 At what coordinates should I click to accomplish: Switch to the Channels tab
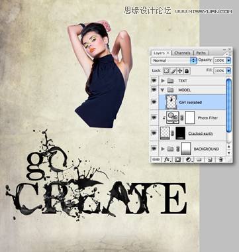(182, 53)
